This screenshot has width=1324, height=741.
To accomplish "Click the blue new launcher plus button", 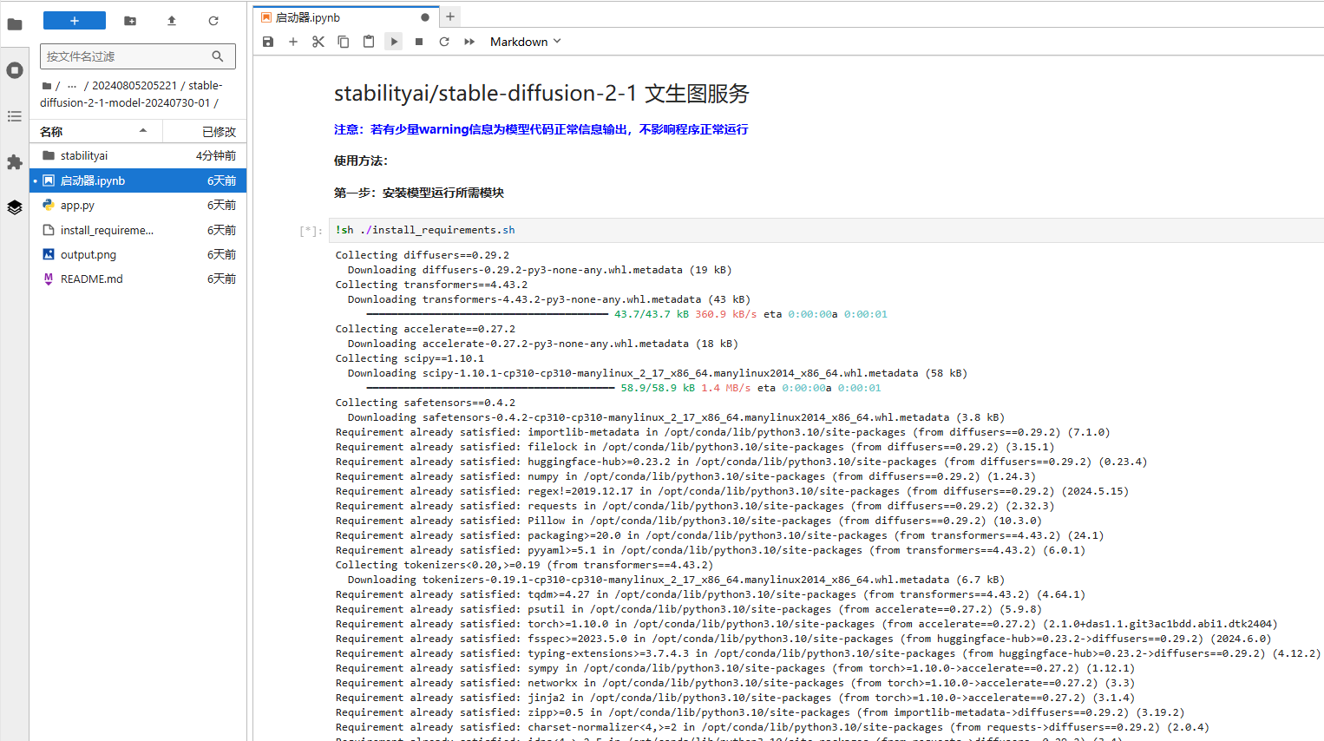I will click(75, 20).
